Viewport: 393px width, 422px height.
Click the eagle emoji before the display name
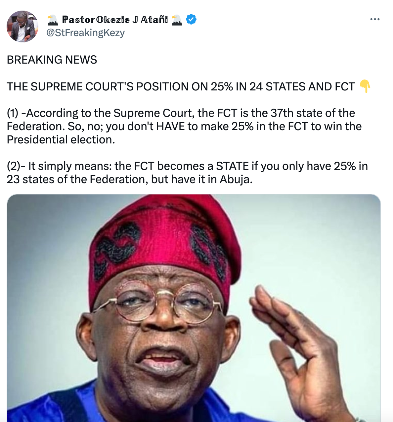53,19
